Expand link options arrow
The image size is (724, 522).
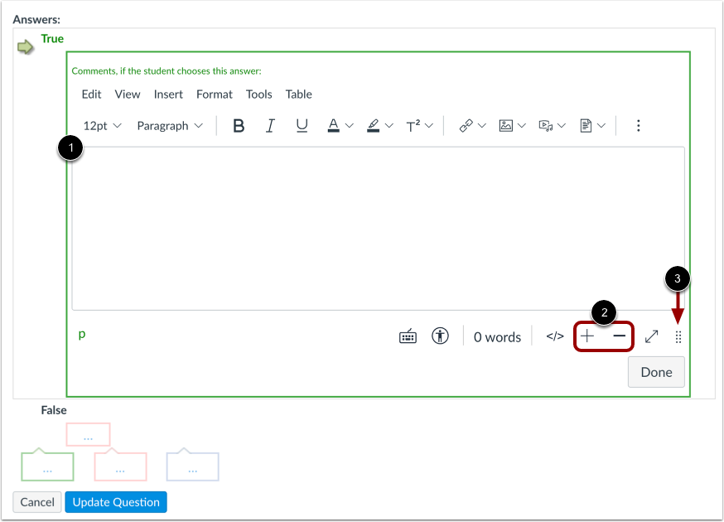pos(482,126)
